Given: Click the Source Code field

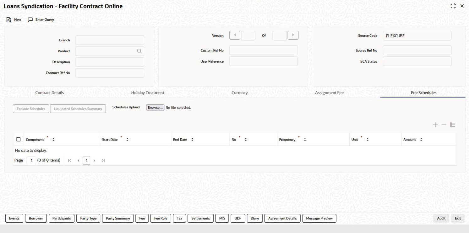Looking at the screenshot, I should click(417, 36).
